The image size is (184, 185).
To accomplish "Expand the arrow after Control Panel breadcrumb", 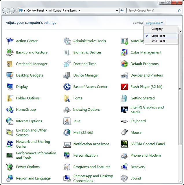I will pyautogui.click(x=46, y=11).
